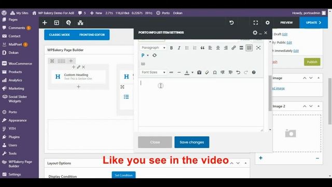
Task: Open keyboard shortcuts help icon
Action: tap(254, 72)
